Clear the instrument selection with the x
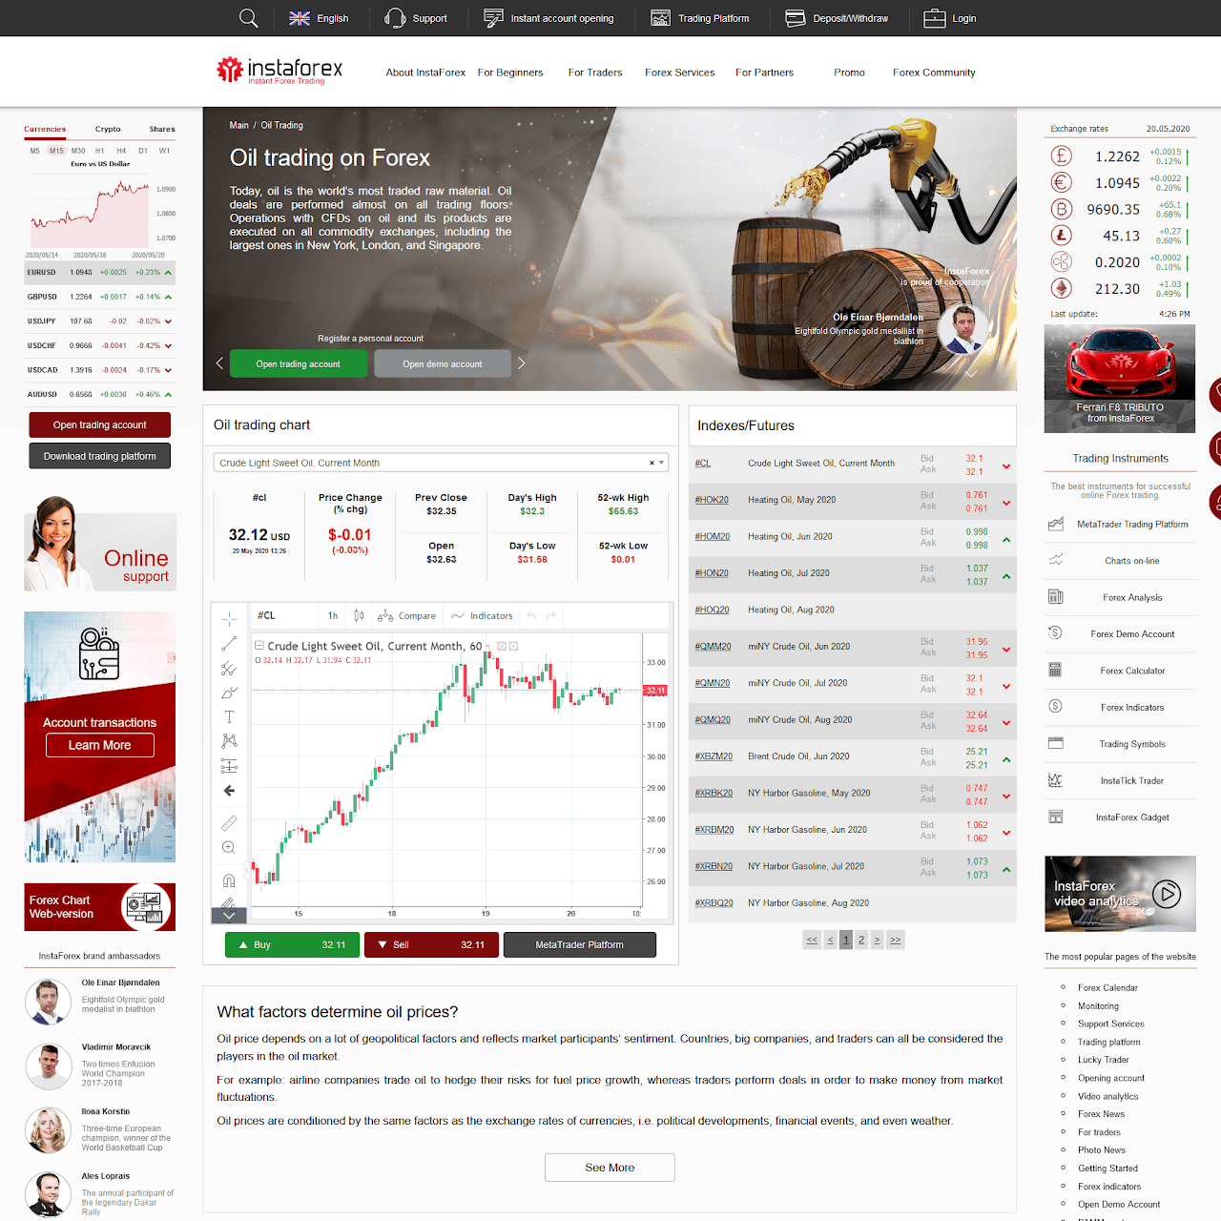 point(652,463)
